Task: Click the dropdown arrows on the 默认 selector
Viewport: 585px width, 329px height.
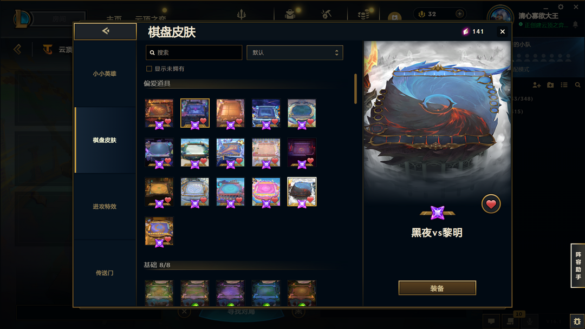Action: pos(336,52)
